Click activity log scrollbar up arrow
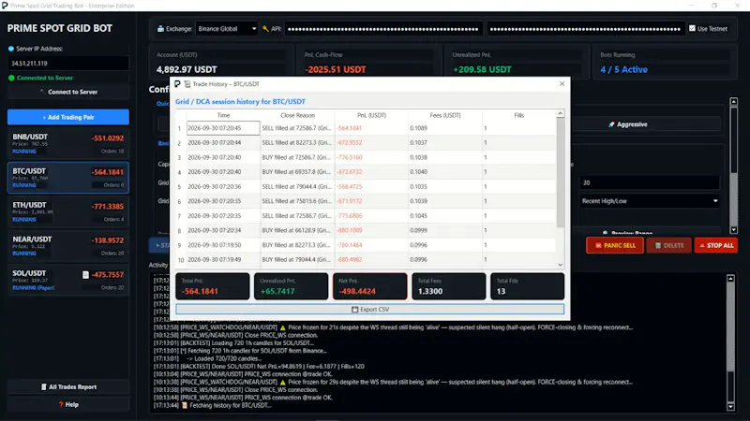This screenshot has width=750, height=421. 730,278
